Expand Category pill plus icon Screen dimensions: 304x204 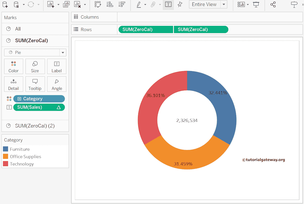(19, 99)
